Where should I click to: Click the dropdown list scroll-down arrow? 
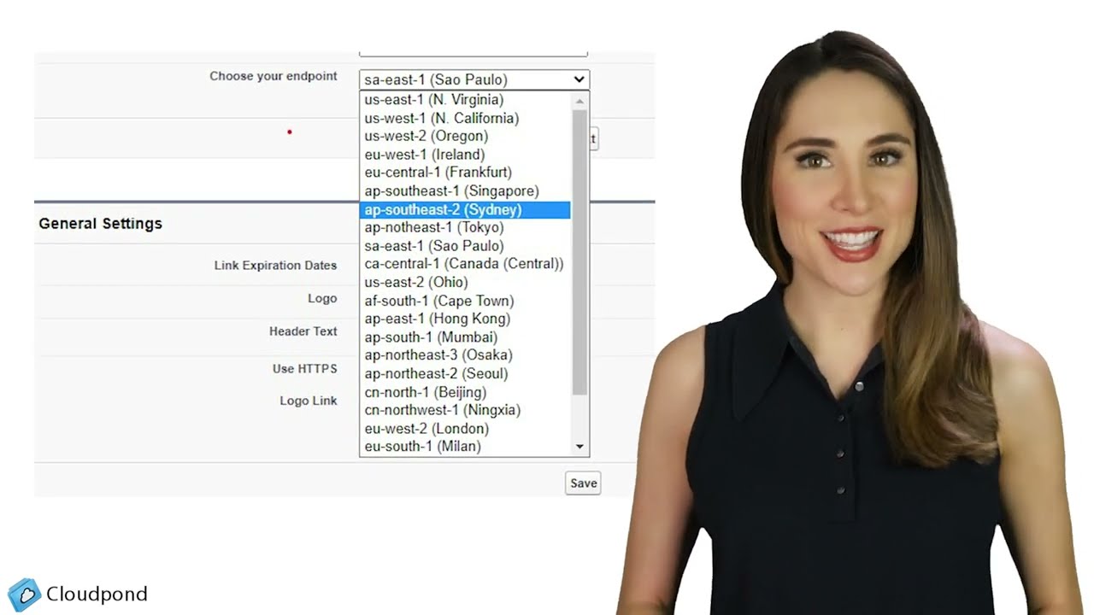point(579,447)
